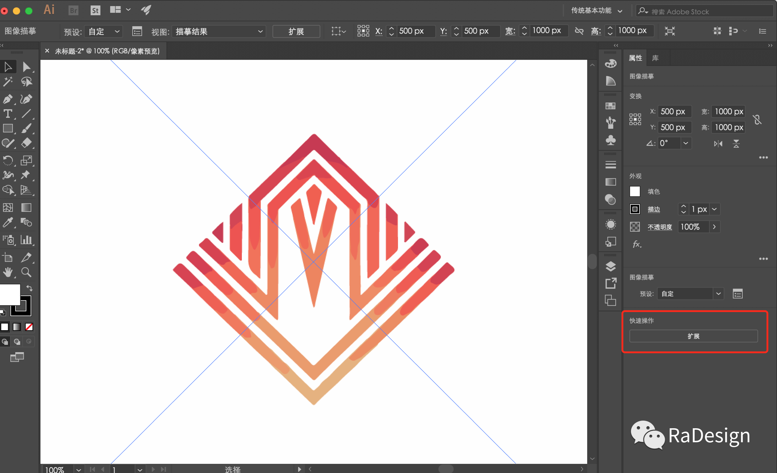The image size is (777, 473).
Task: Set fill to None mode
Action: pyautogui.click(x=29, y=327)
